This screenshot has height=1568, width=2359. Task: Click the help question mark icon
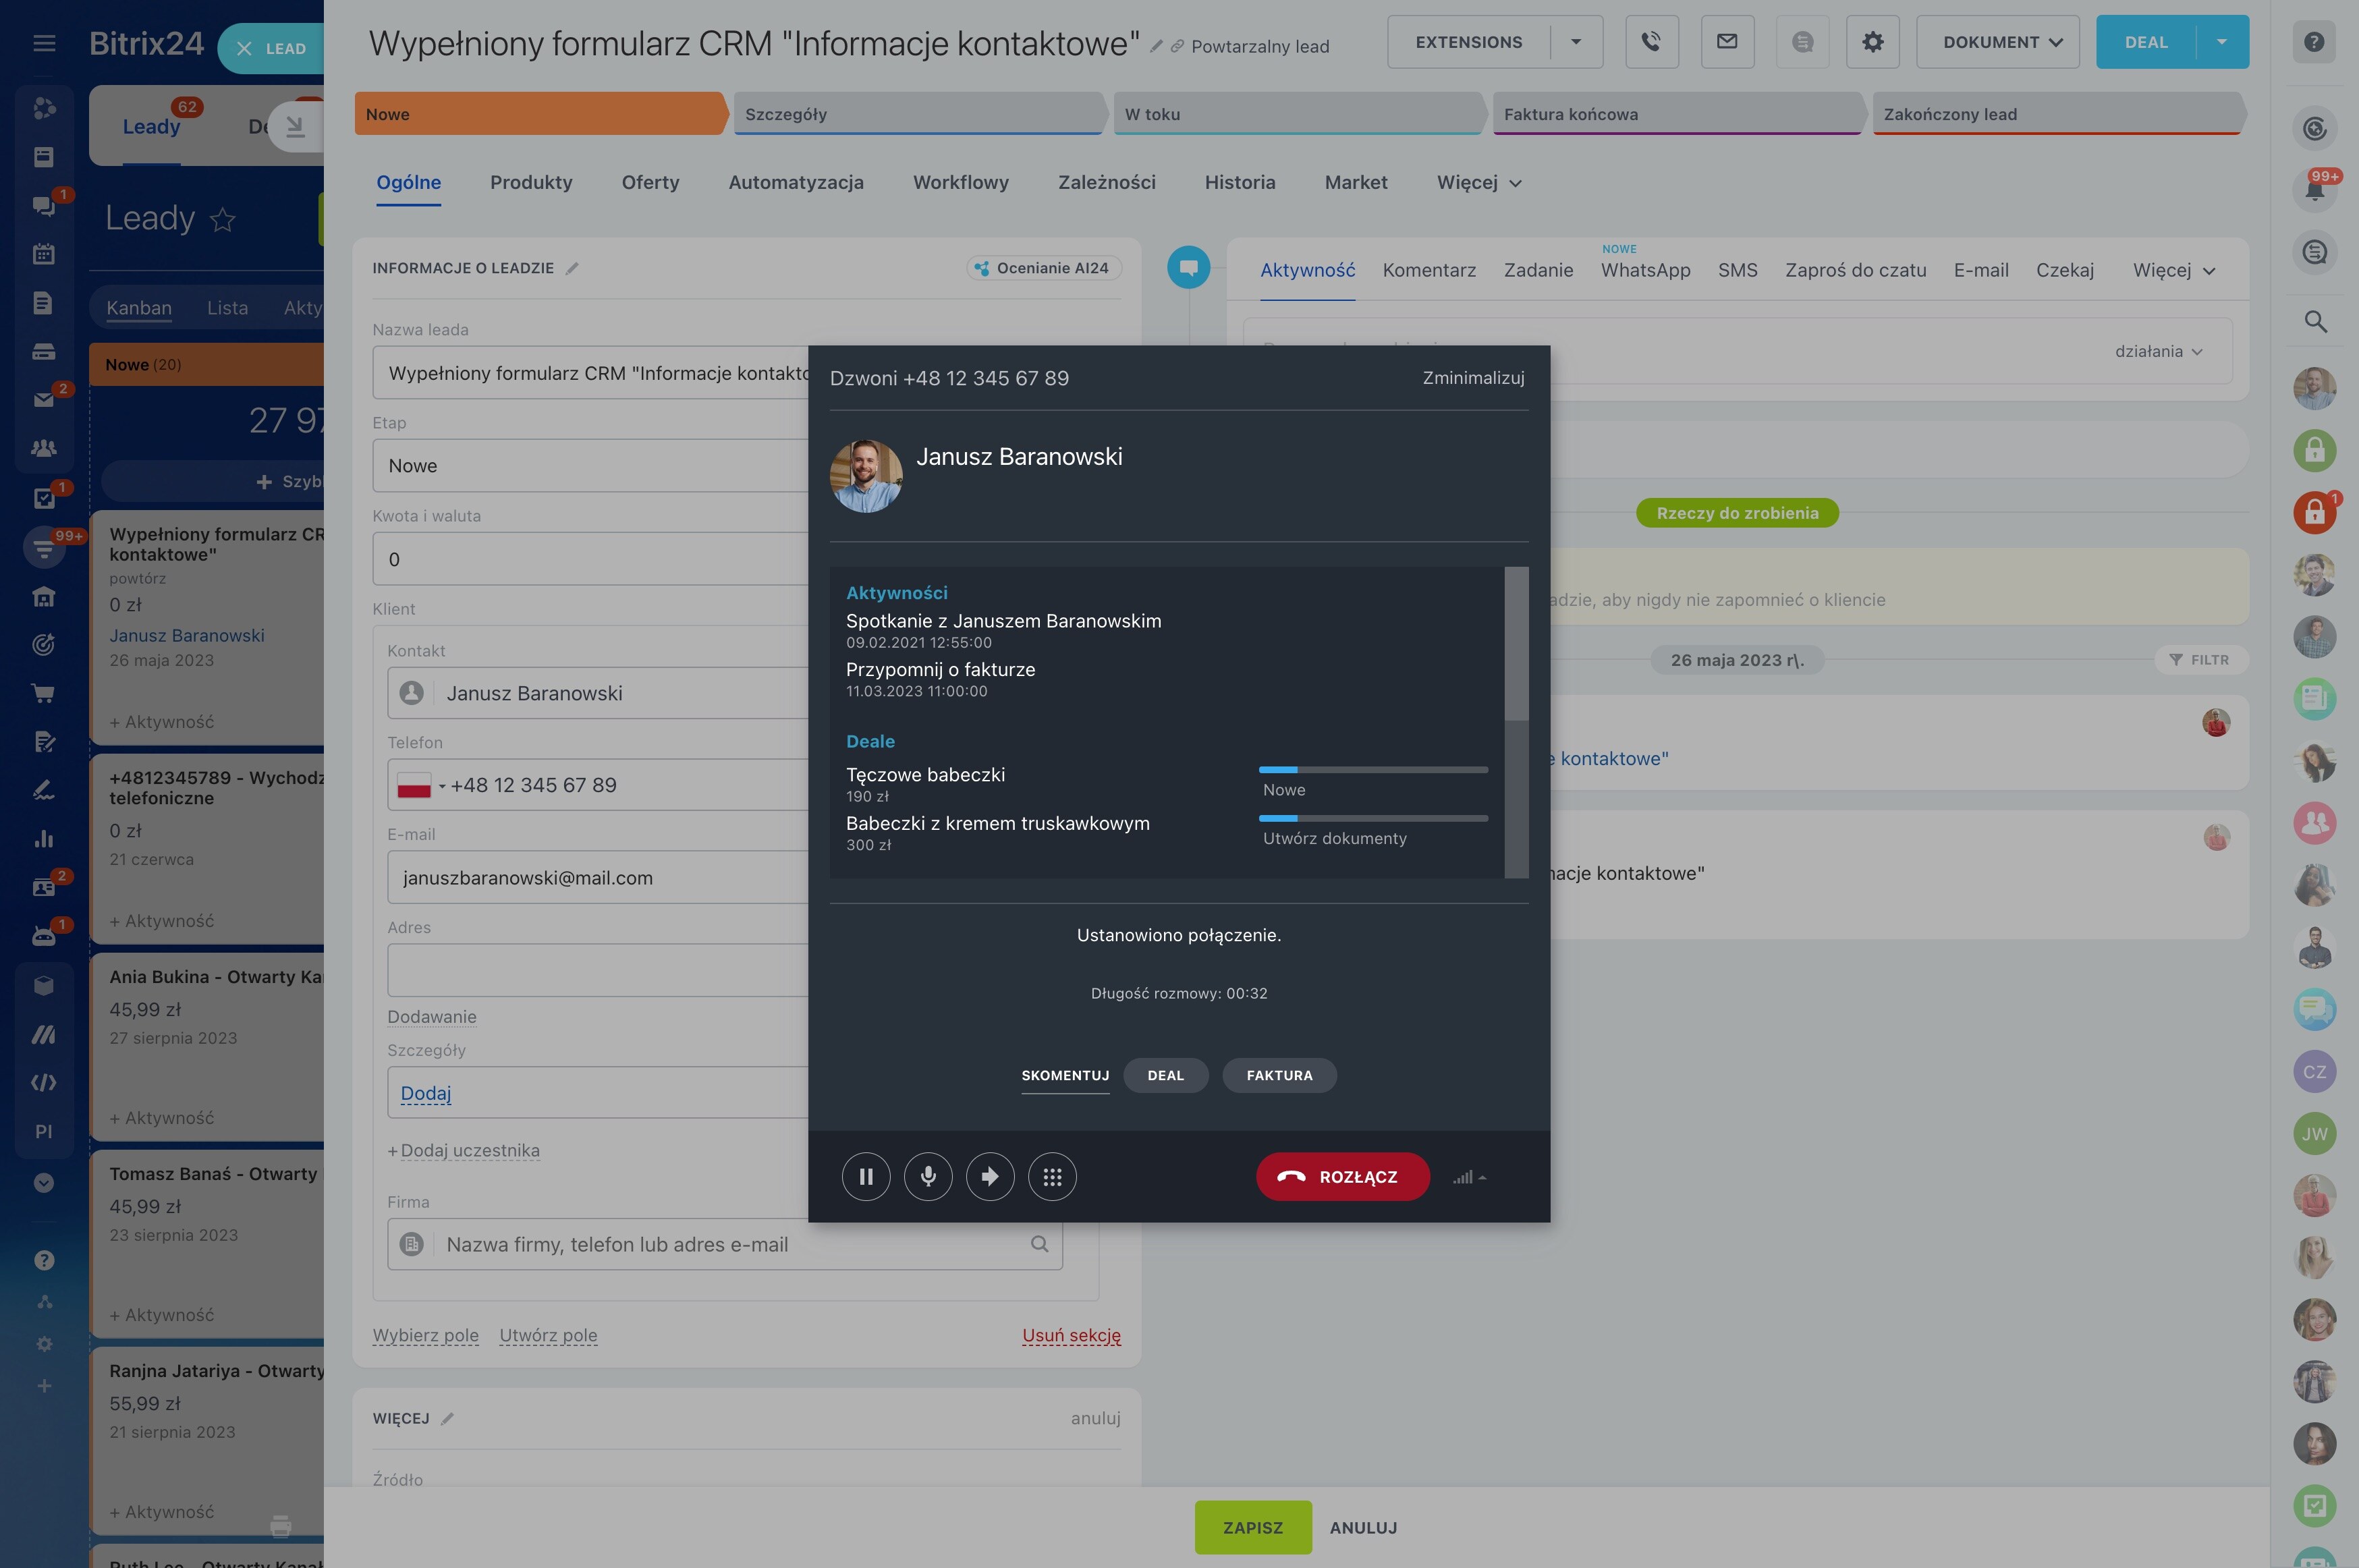coord(2314,42)
